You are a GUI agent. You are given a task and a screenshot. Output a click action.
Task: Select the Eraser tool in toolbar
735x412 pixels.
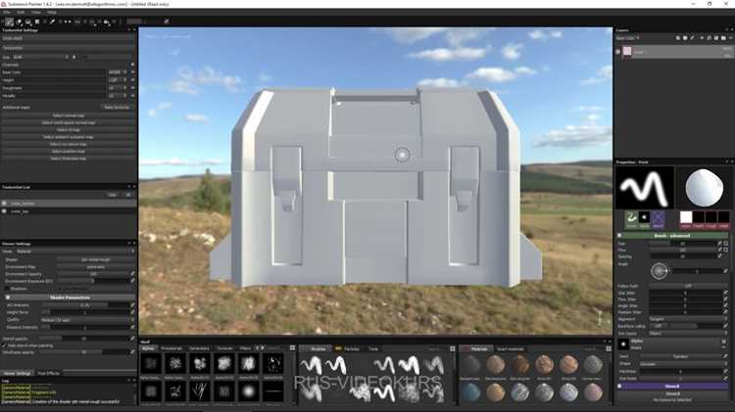(20, 22)
